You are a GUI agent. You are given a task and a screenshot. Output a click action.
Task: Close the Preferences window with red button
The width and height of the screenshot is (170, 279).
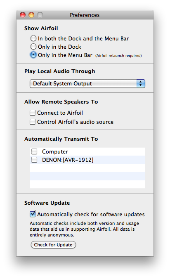tap(23, 15)
